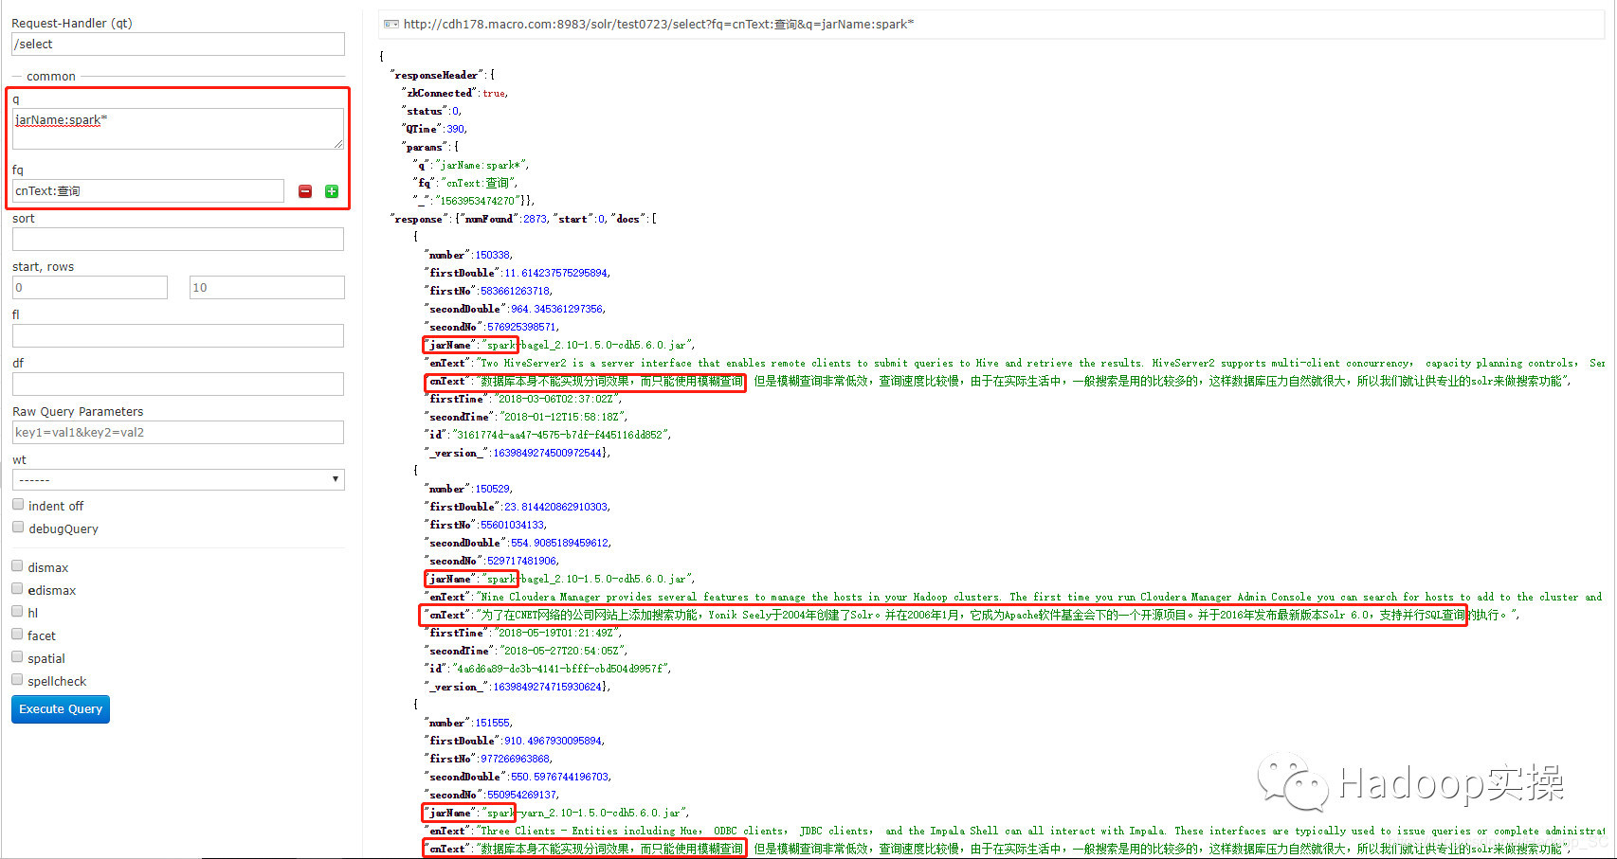Enable the hl highlighting checkbox

click(17, 612)
